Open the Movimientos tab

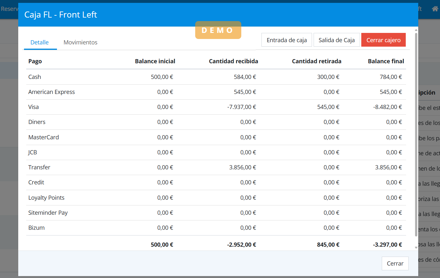click(x=80, y=42)
